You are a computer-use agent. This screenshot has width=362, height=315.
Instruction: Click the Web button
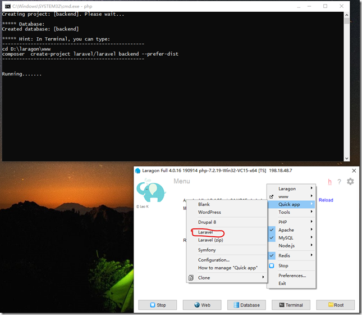tap(202, 305)
